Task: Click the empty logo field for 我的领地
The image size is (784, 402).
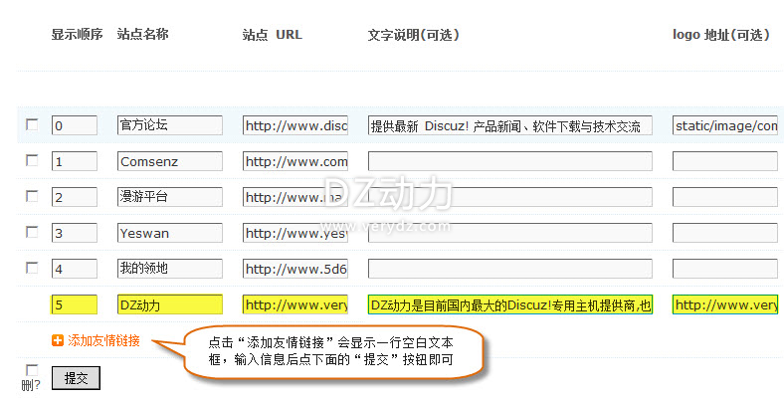Action: (725, 269)
